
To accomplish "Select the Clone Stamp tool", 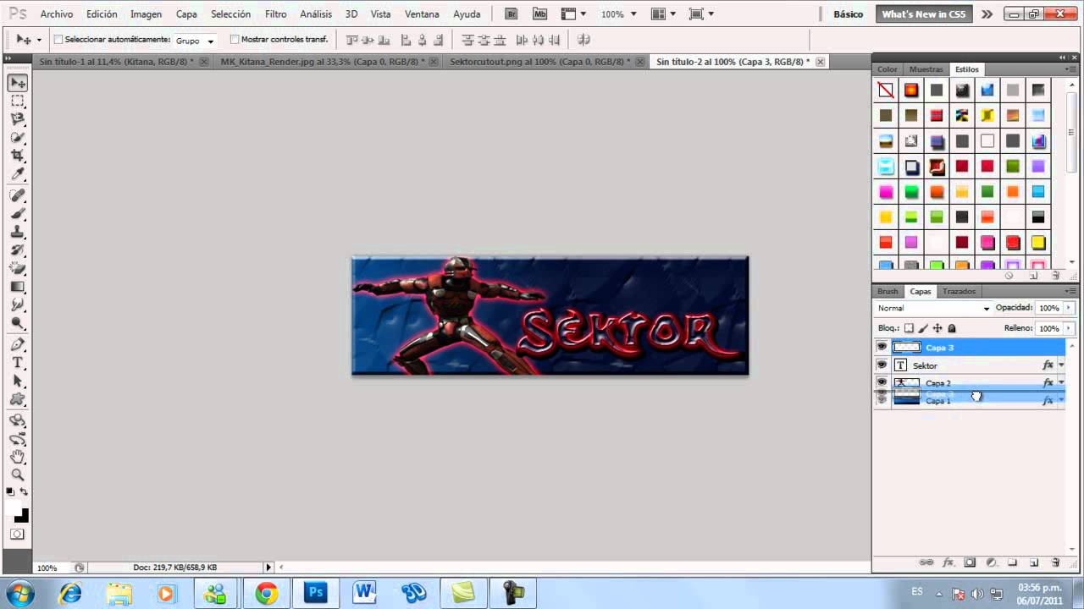I will coord(17,232).
